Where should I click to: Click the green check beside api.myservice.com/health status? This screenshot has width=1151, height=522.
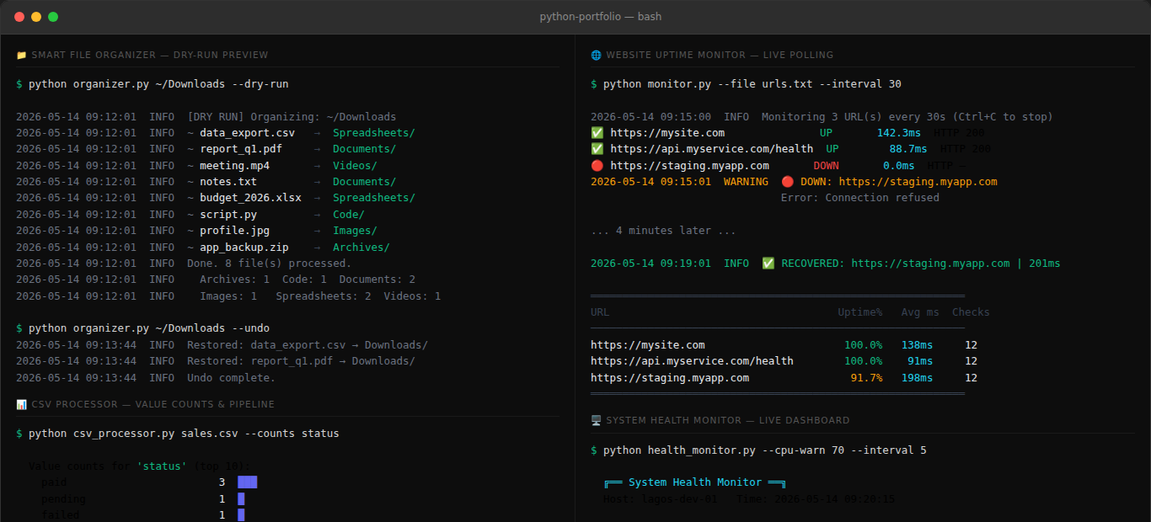pyautogui.click(x=597, y=149)
